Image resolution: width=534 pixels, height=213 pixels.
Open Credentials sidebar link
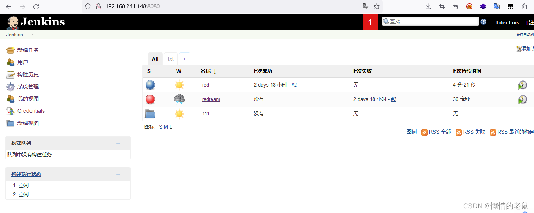[x=31, y=111]
